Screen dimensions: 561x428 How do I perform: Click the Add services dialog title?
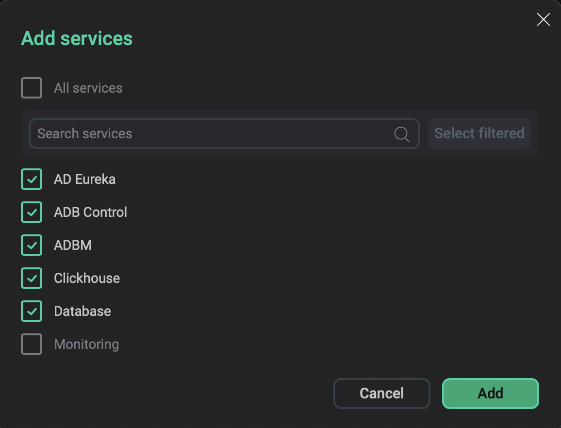(76, 38)
